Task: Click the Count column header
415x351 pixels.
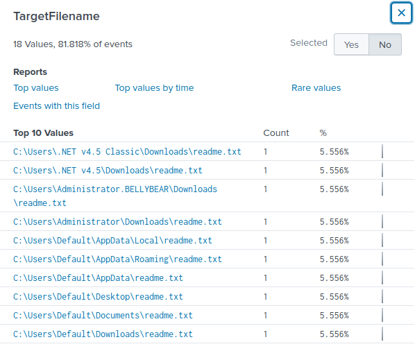Action: point(276,132)
